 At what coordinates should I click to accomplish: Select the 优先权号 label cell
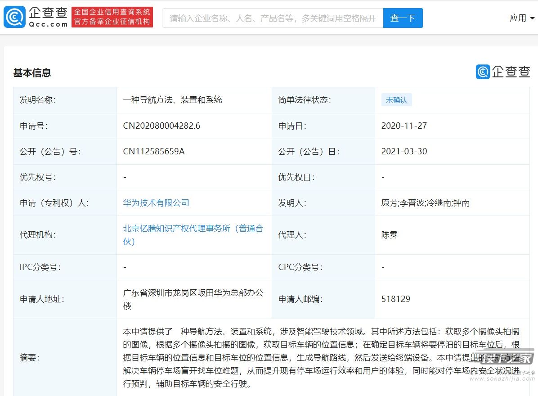pos(65,177)
